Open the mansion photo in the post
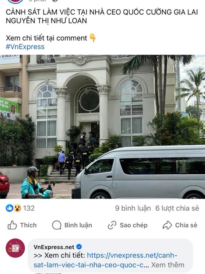The image size is (205, 274). tap(102, 127)
